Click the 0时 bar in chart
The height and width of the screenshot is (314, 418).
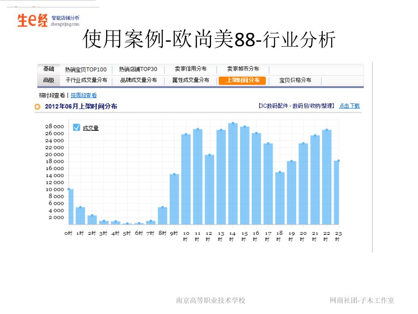(71, 206)
